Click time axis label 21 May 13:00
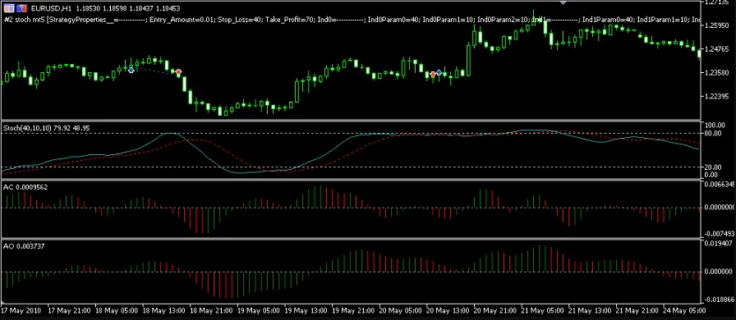This screenshot has height=320, width=736. click(590, 311)
